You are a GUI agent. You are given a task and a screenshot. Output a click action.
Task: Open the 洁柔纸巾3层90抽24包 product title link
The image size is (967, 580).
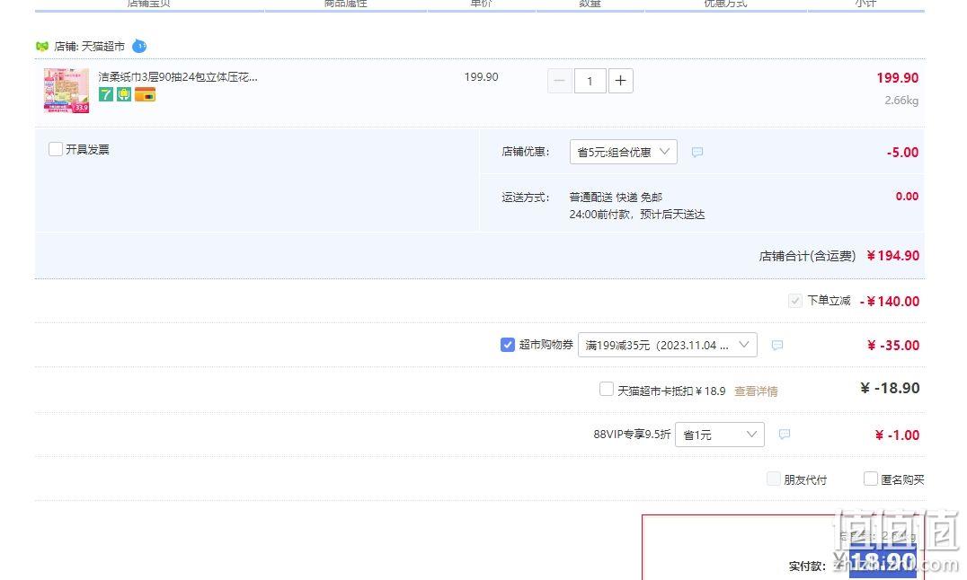click(178, 77)
